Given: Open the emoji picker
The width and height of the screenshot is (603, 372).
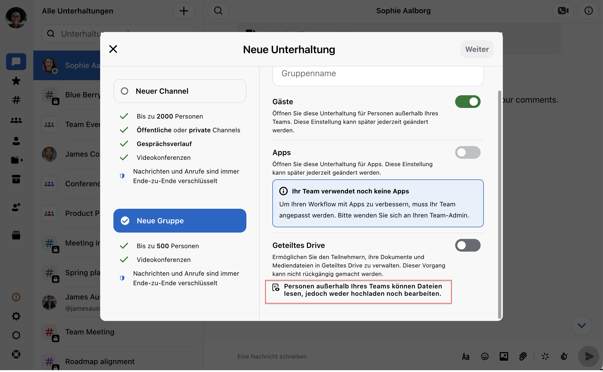Looking at the screenshot, I should coord(485,357).
